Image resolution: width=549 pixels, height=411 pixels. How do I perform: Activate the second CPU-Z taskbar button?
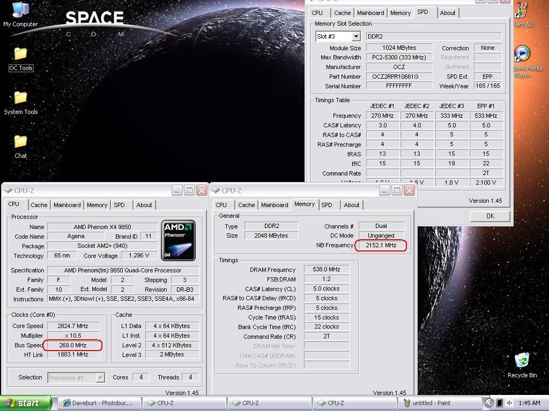pyautogui.click(x=270, y=403)
